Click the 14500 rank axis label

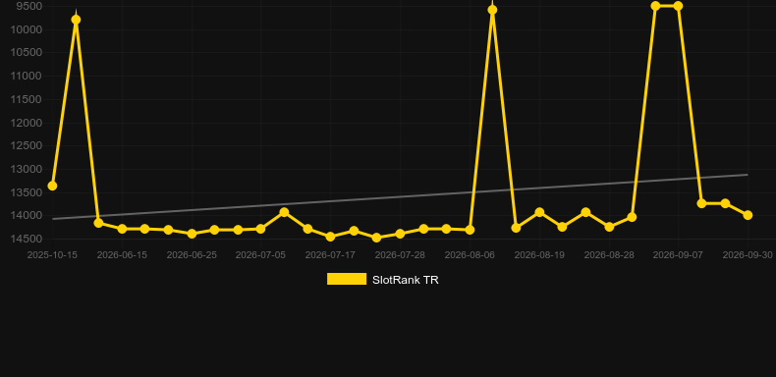click(27, 239)
